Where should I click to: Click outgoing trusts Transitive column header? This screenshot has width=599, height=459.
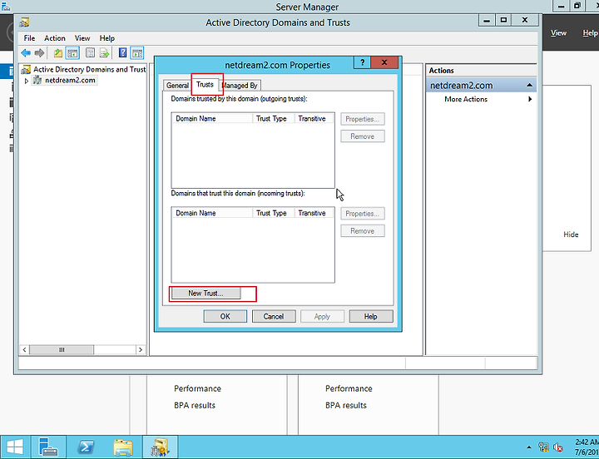pyautogui.click(x=314, y=119)
